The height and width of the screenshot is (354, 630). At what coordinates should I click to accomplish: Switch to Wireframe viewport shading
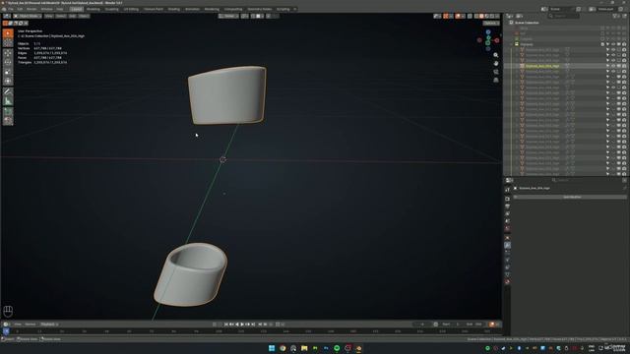[x=476, y=16]
